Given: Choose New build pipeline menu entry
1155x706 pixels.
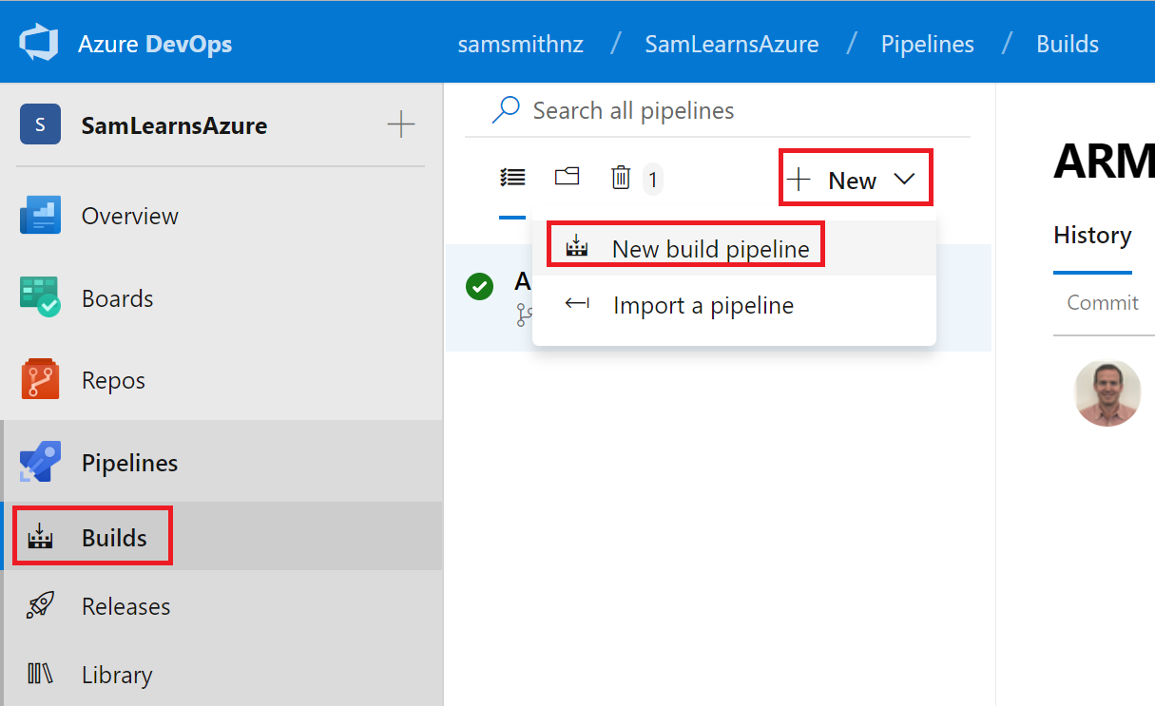Looking at the screenshot, I should coord(710,249).
